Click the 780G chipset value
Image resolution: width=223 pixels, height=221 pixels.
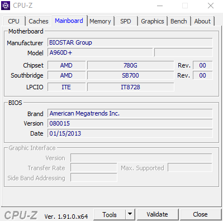(131, 65)
